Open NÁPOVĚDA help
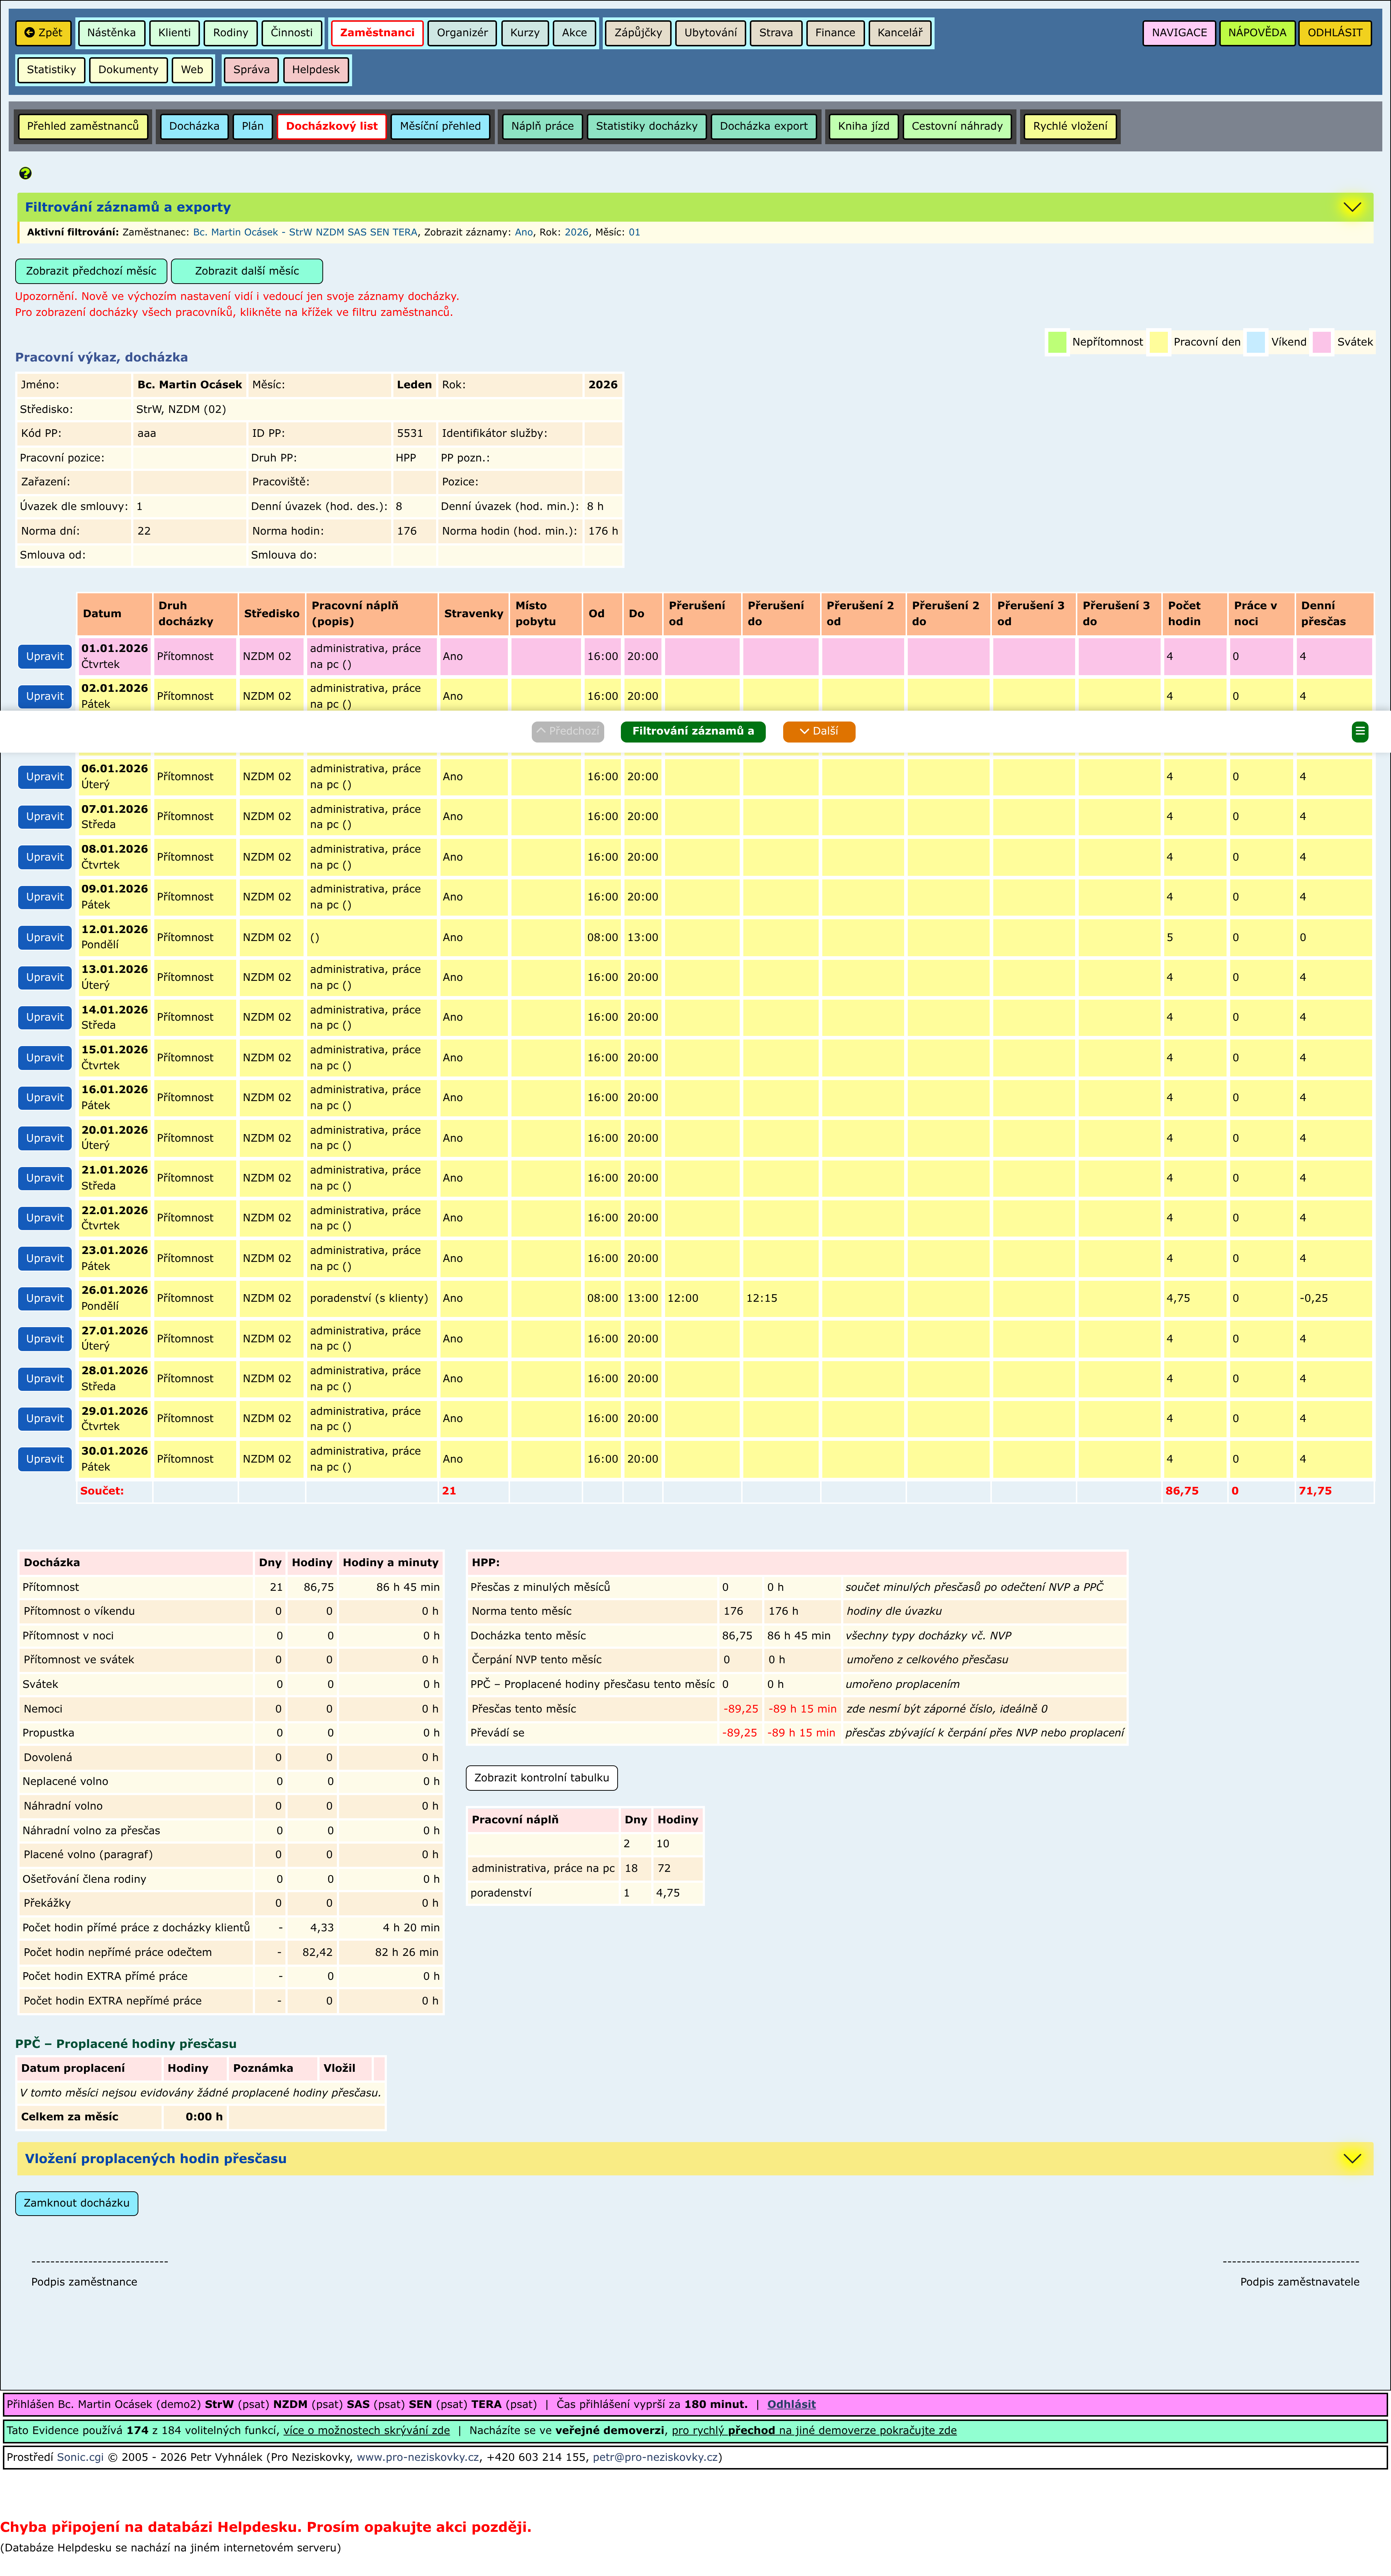Viewport: 1391px width, 2576px height. 1257,33
